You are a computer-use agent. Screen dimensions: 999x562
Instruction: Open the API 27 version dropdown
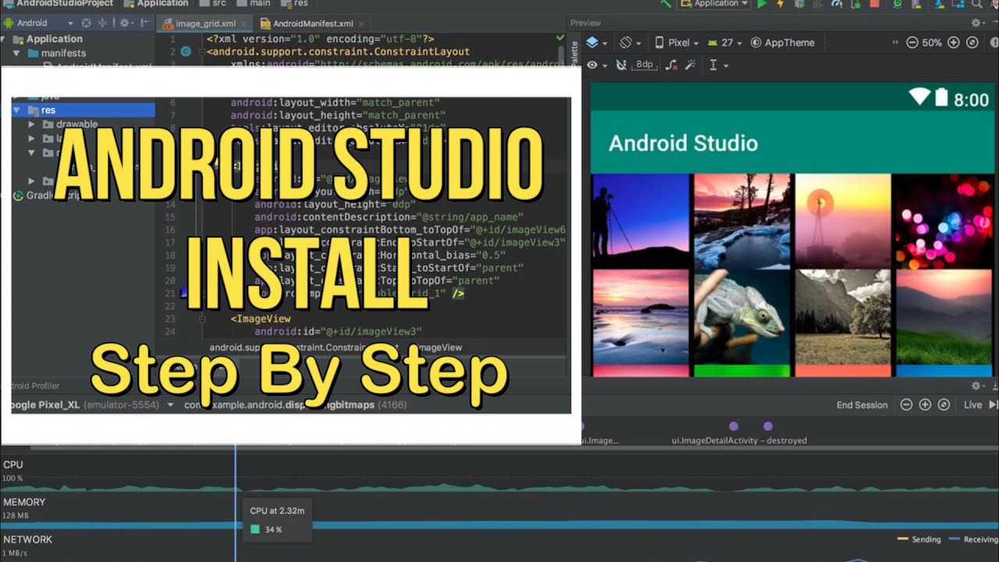click(726, 43)
